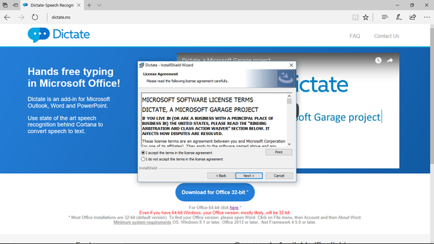The image size is (434, 244).
Task: Refresh the dictate.ms page
Action: [x=35, y=17]
